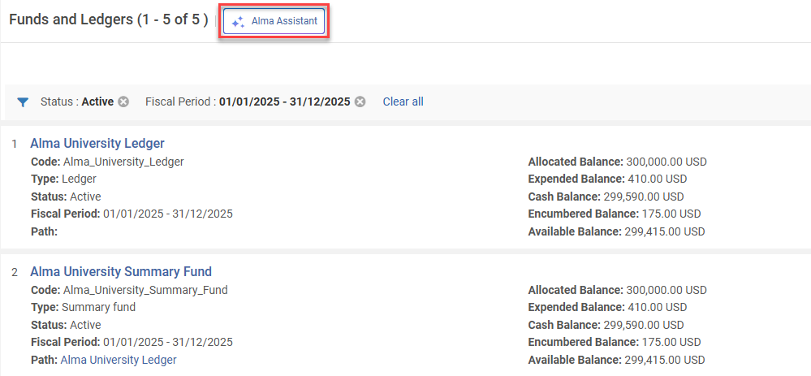The width and height of the screenshot is (811, 376).
Task: Click the Fiscal Period filter date range
Action: [284, 102]
